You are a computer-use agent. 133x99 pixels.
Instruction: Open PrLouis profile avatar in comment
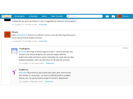point(7,35)
